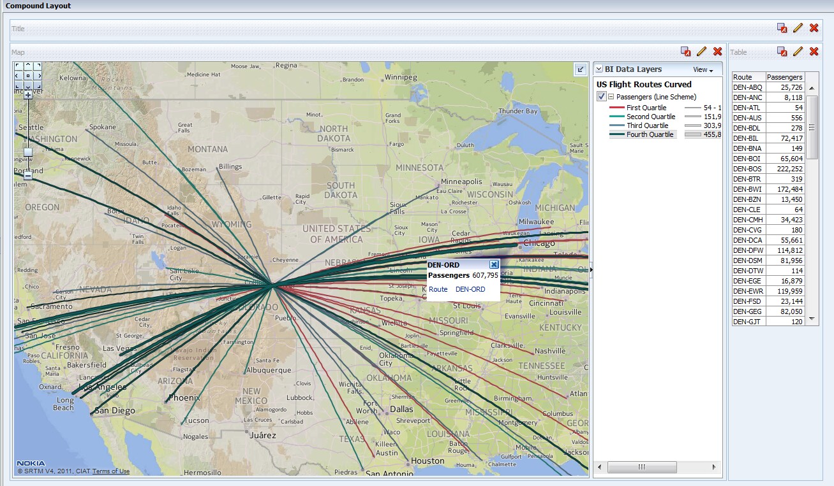Collapse the Passengers (Line Scheme) legend tree
Screen dimensions: 834x486
tap(611, 97)
